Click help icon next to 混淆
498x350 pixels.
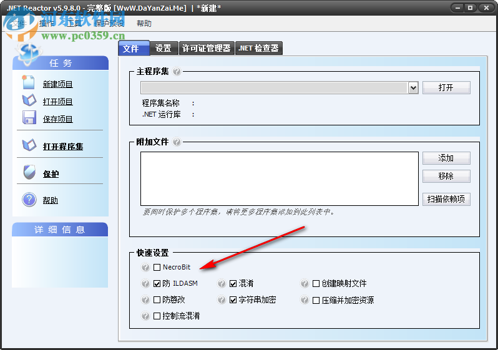coord(222,283)
